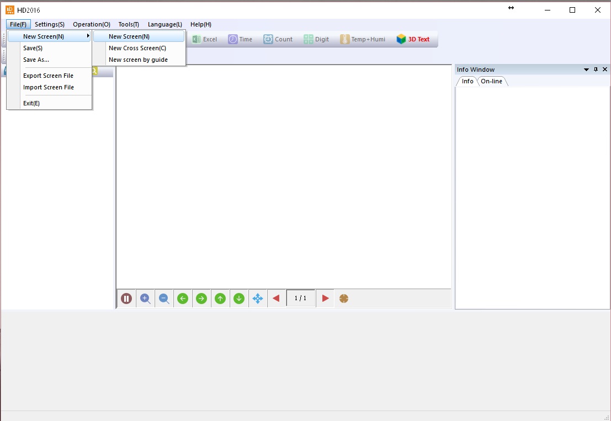Click the green right arrow icon
Image resolution: width=611 pixels, height=421 pixels.
(201, 299)
